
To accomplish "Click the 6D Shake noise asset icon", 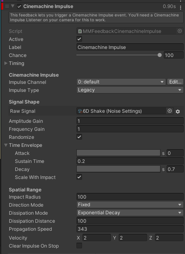I will pos(80,111).
